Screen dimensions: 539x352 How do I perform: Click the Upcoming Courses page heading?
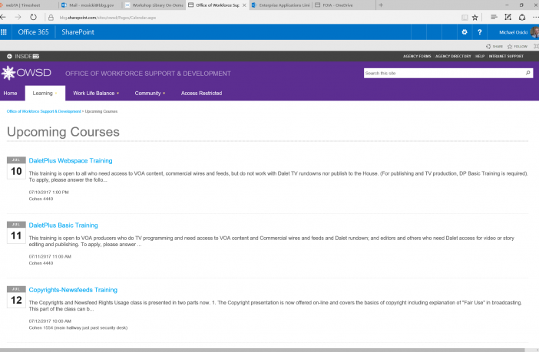[x=63, y=132]
